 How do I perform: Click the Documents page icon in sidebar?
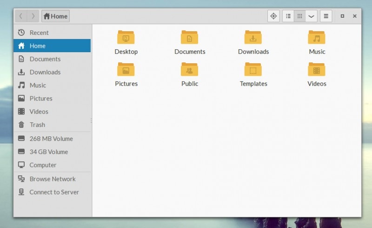click(21, 59)
